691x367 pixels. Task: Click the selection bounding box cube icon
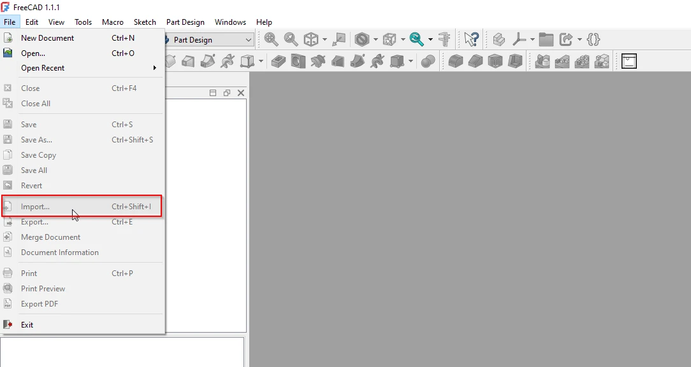[389, 39]
